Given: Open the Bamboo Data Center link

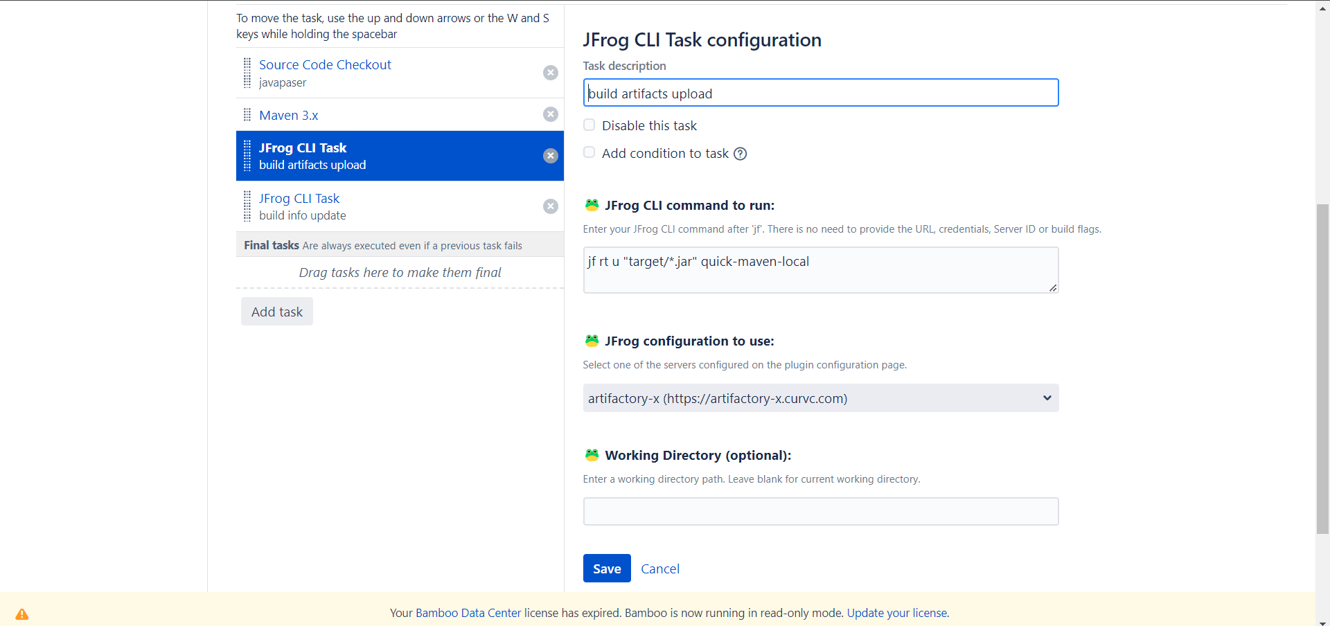Looking at the screenshot, I should point(468,613).
